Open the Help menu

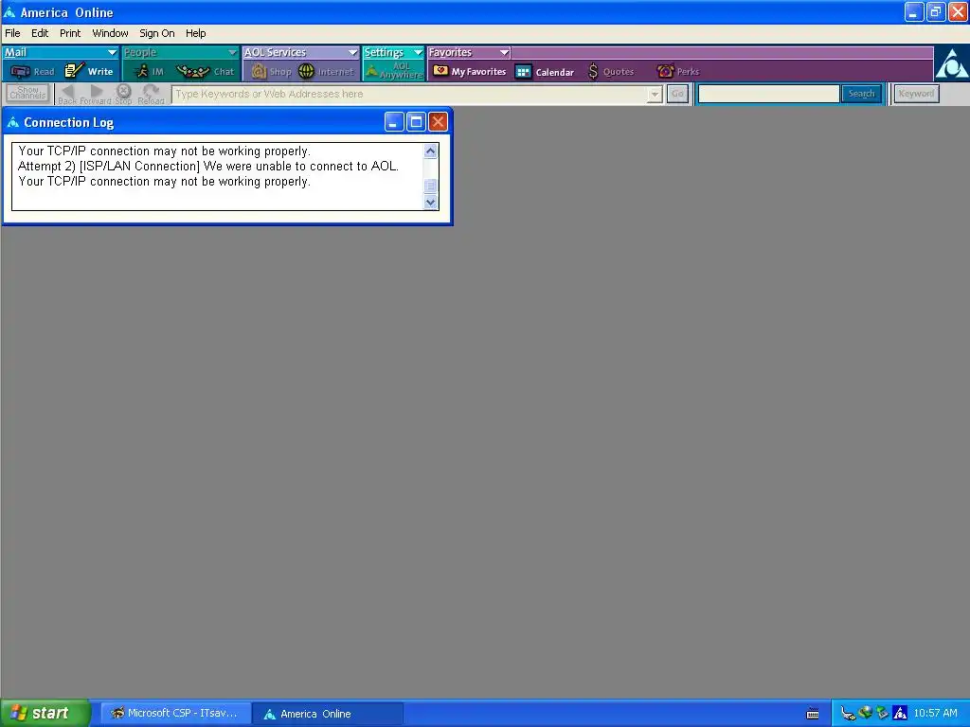[x=195, y=33]
